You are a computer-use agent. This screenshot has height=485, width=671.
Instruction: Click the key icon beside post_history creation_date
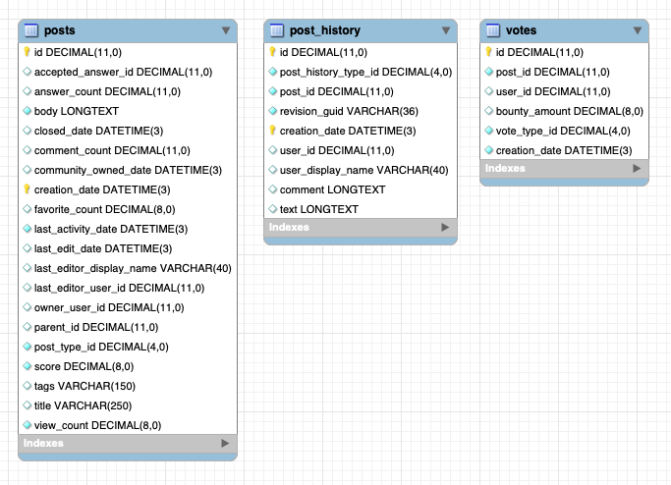[272, 131]
